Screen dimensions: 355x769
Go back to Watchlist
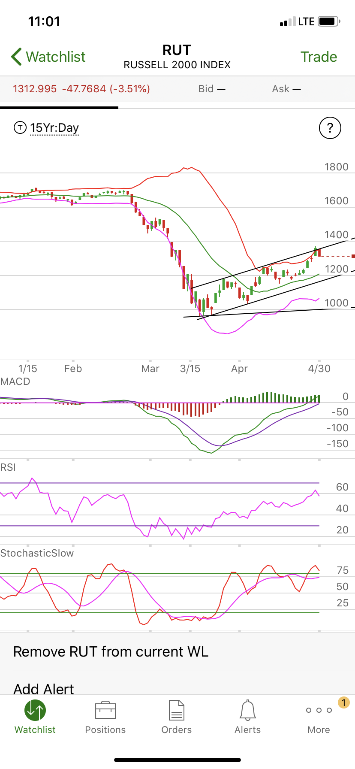48,57
